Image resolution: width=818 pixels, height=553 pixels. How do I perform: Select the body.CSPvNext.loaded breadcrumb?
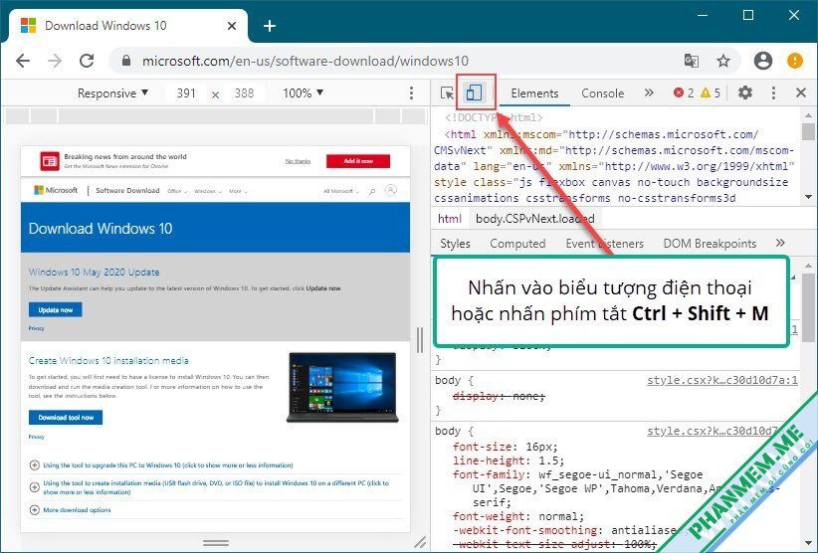pyautogui.click(x=534, y=219)
